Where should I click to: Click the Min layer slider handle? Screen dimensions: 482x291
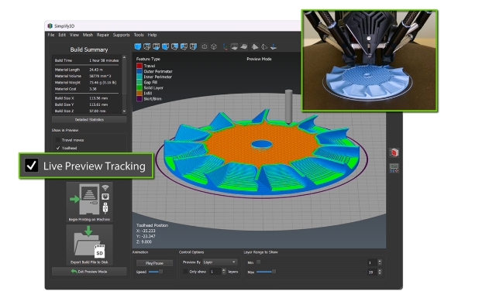[259, 262]
